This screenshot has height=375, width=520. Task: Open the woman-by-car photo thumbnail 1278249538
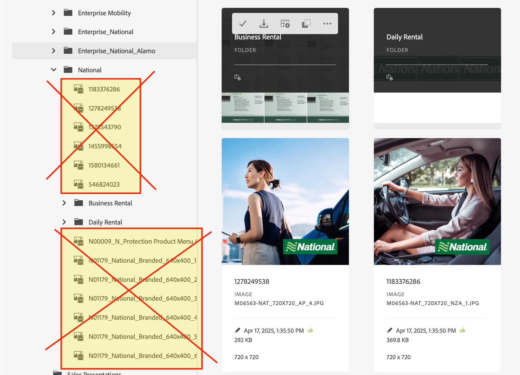coord(285,202)
